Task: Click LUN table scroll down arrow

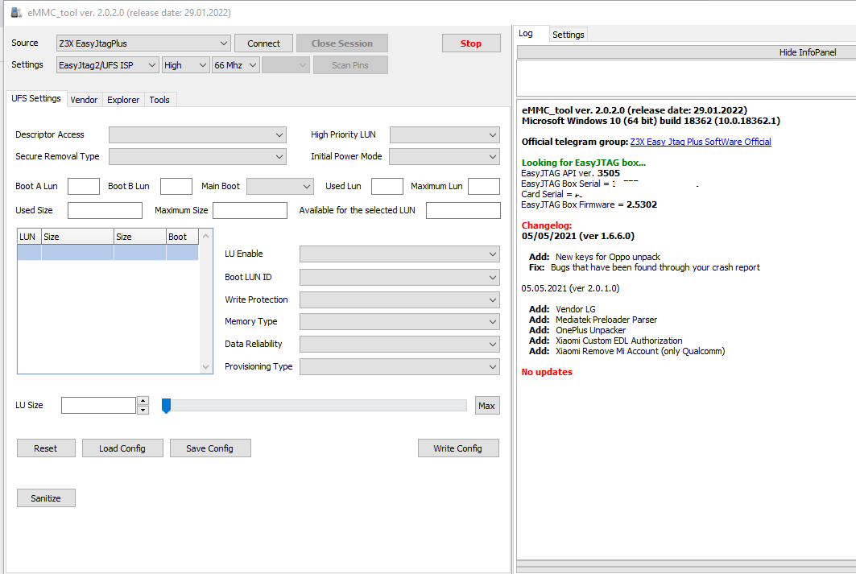Action: [206, 366]
